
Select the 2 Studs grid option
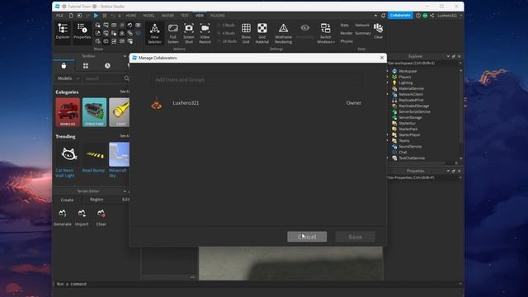tap(226, 26)
